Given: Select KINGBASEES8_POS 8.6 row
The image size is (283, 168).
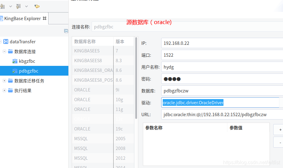Looking at the screenshot, I should [103, 80].
